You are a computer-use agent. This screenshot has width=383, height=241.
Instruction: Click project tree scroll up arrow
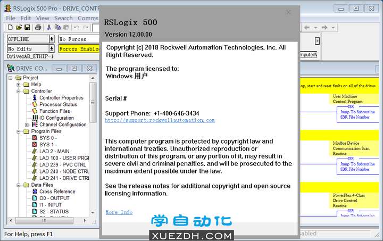point(93,78)
